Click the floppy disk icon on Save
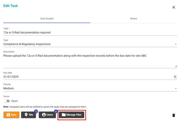The image size is (180, 122). pyautogui.click(x=8, y=115)
